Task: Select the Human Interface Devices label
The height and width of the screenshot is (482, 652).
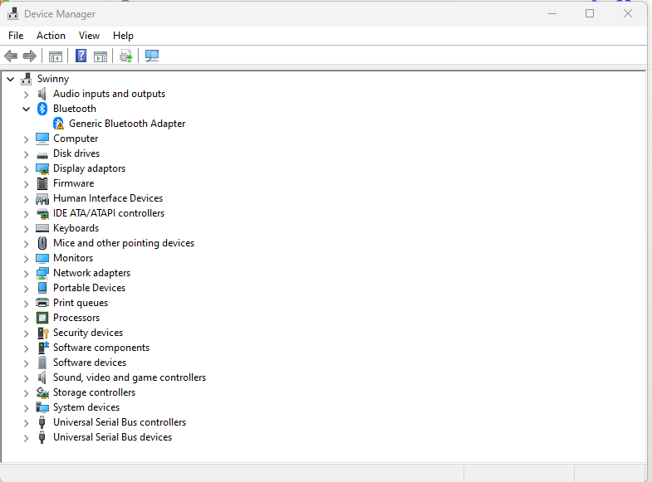Action: click(x=108, y=198)
